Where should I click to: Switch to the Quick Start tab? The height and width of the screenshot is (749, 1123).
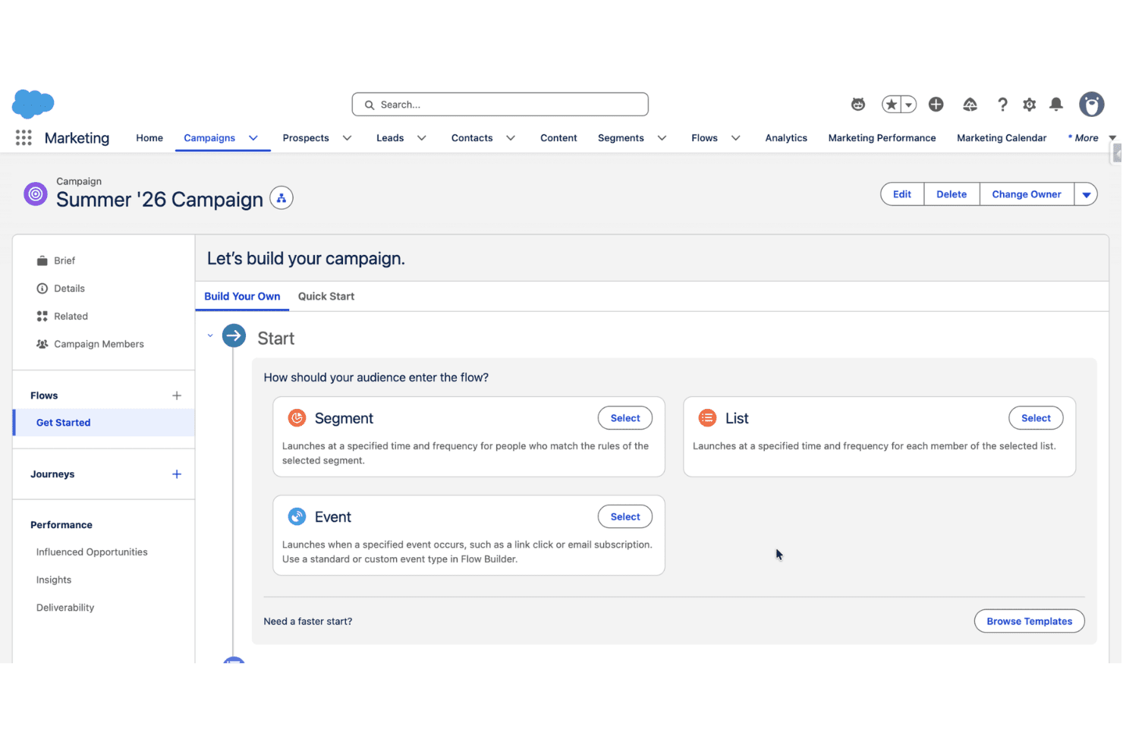point(326,297)
